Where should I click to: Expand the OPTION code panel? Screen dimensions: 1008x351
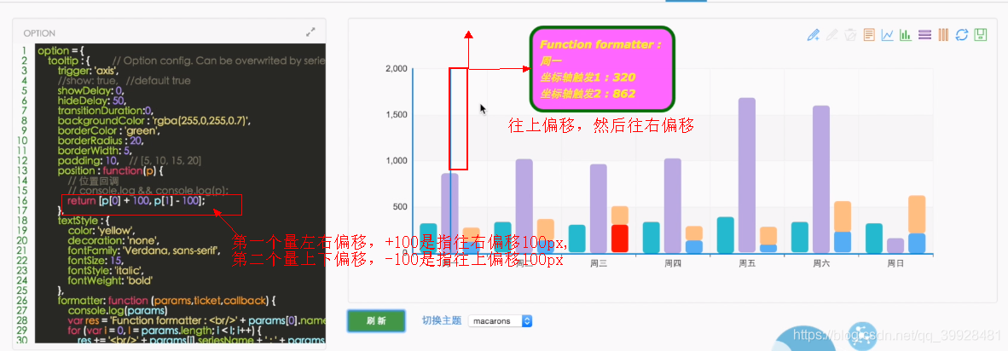click(x=310, y=32)
